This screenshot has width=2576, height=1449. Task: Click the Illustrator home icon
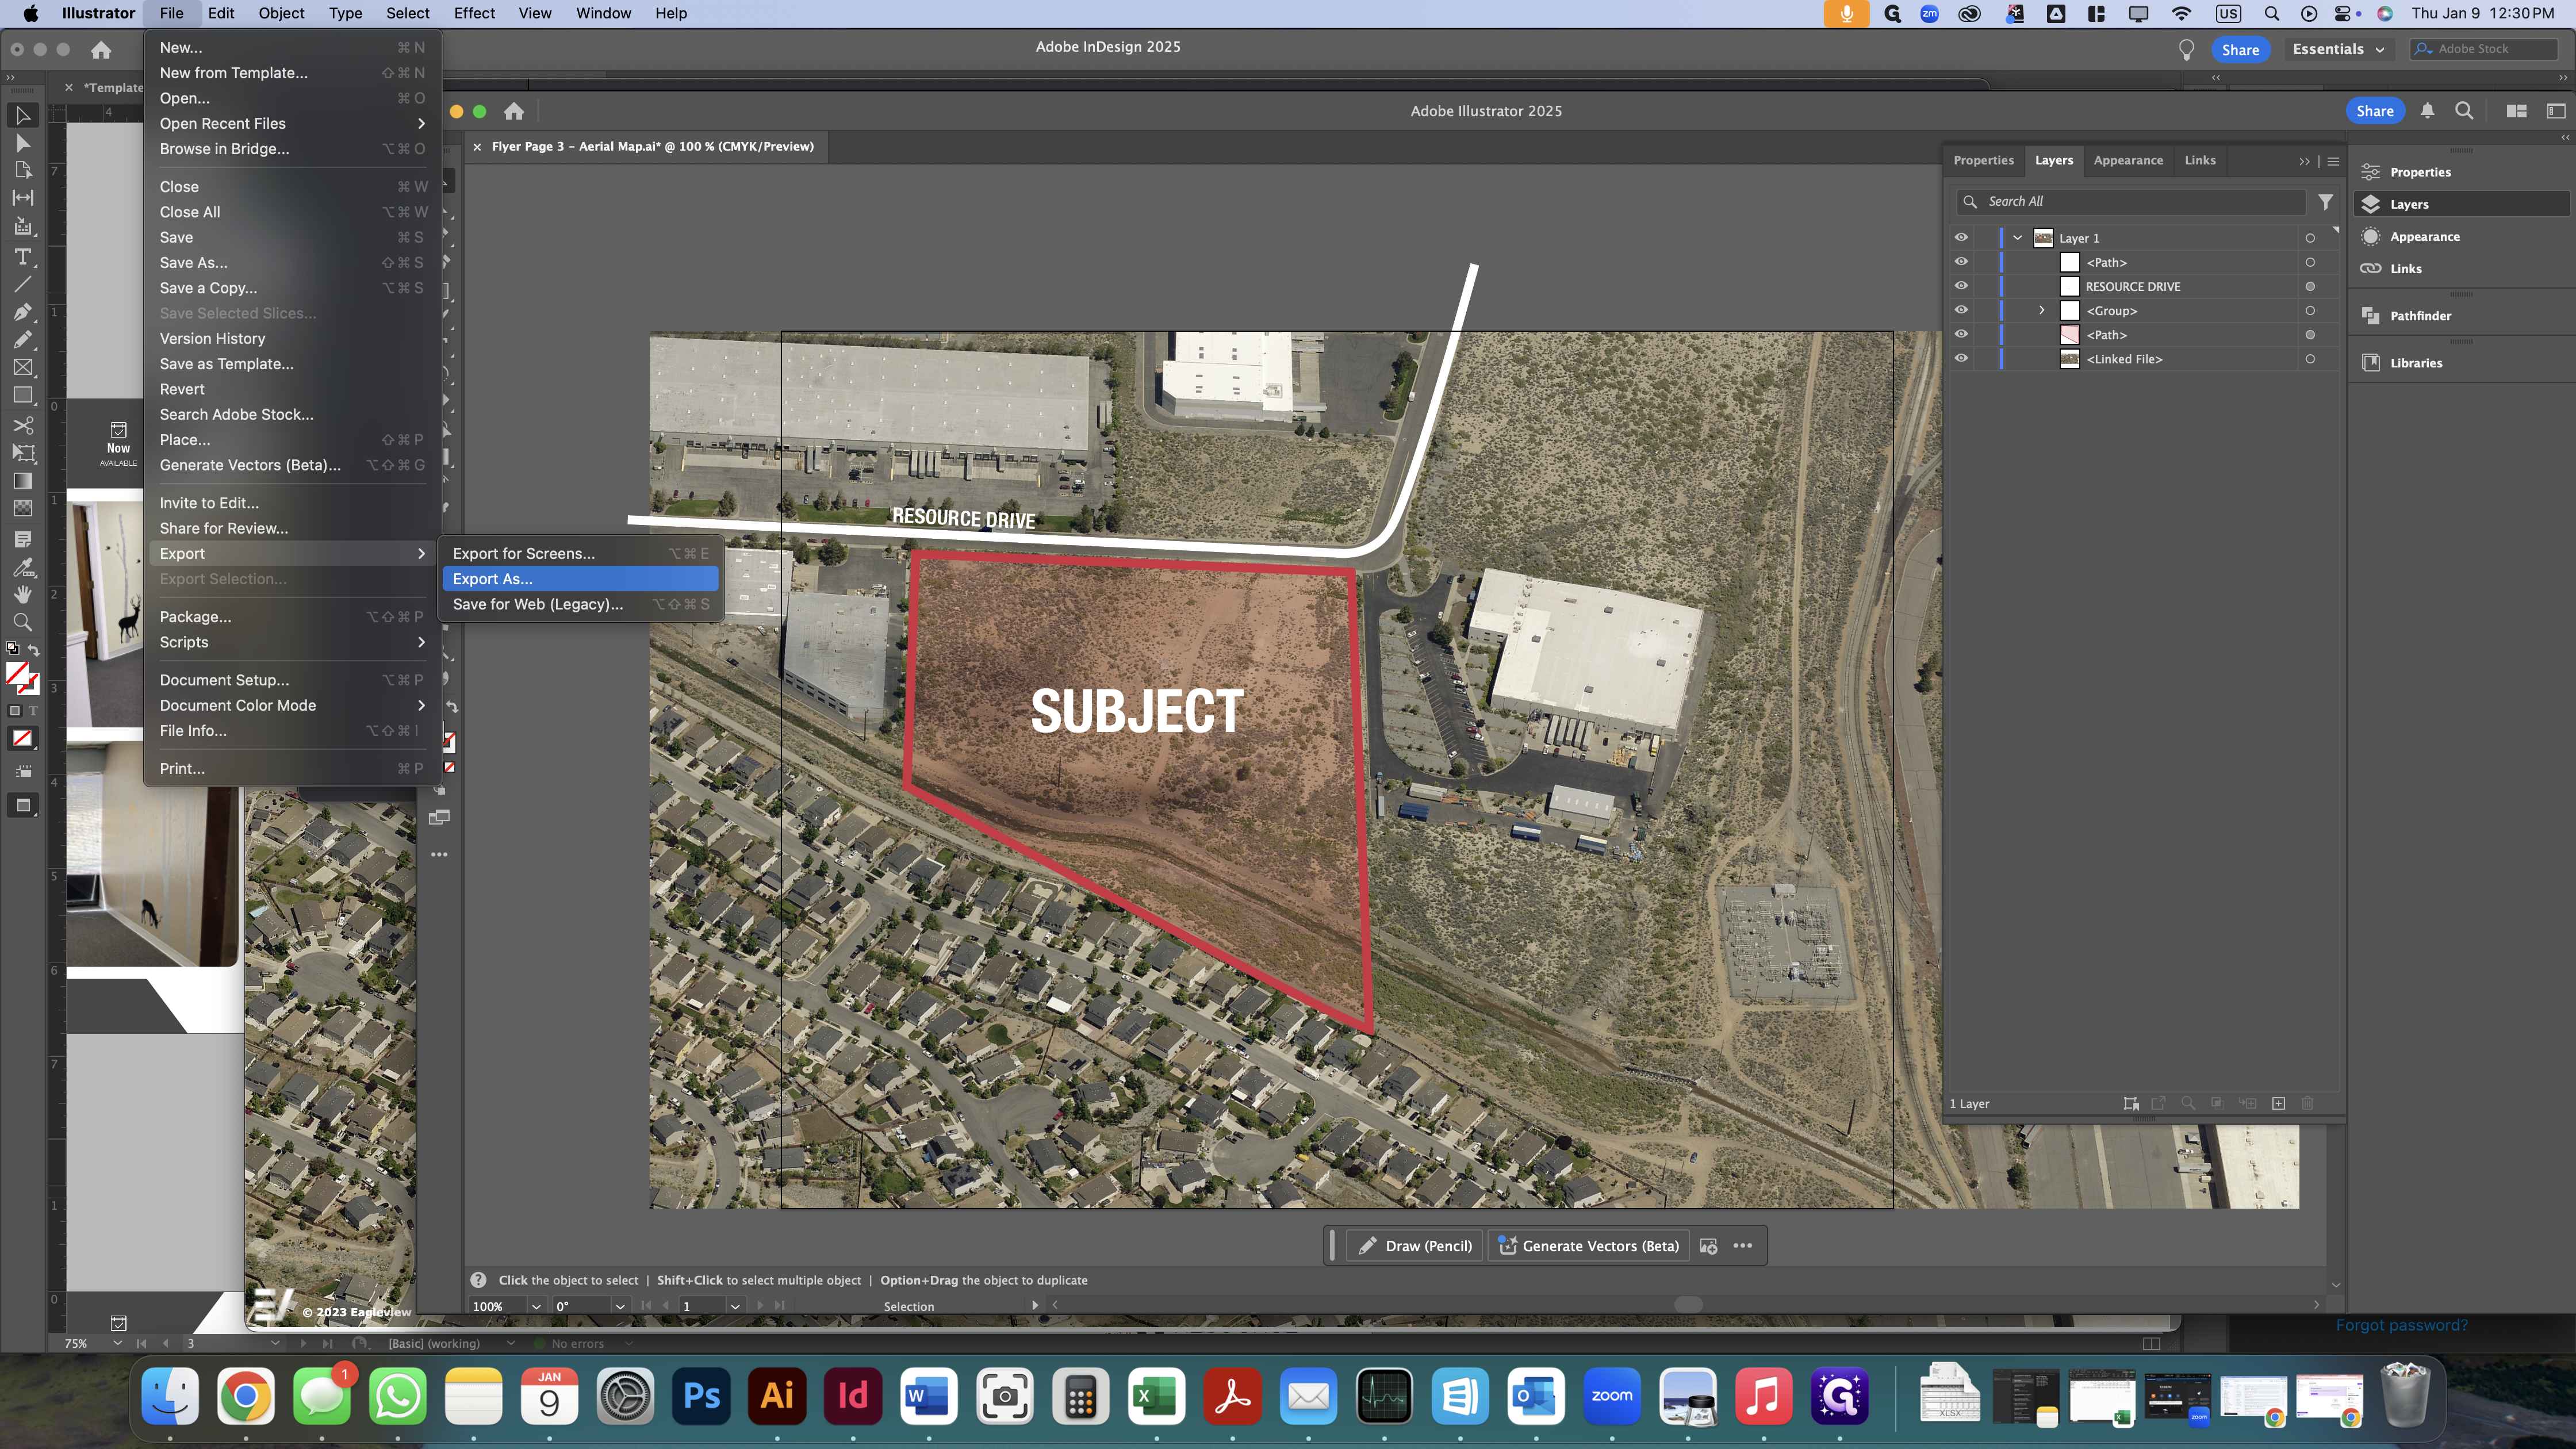[514, 111]
